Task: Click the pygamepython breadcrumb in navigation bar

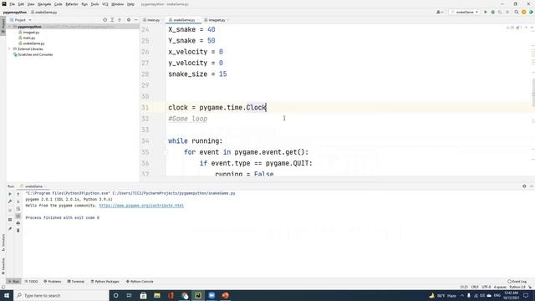Action: point(15,13)
